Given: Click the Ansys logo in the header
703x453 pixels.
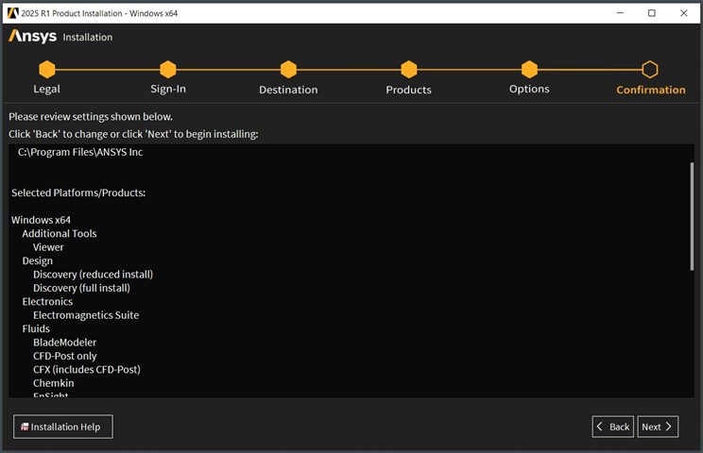Looking at the screenshot, I should (x=32, y=36).
